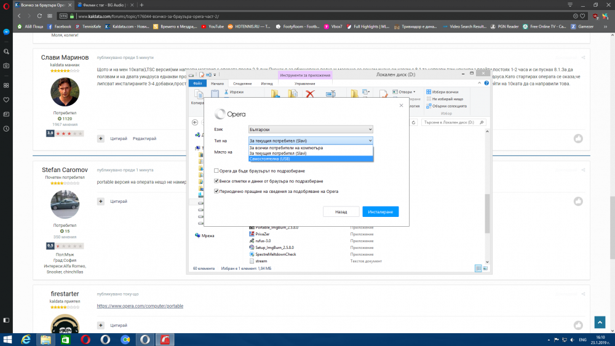Switch to Споделяне ribbon tab
This screenshot has height=346, width=615.
tap(242, 84)
